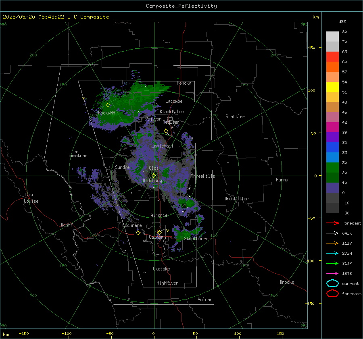Click yellow diamond at radar center near Didsbury
The height and width of the screenshot is (339, 363).
(154, 176)
